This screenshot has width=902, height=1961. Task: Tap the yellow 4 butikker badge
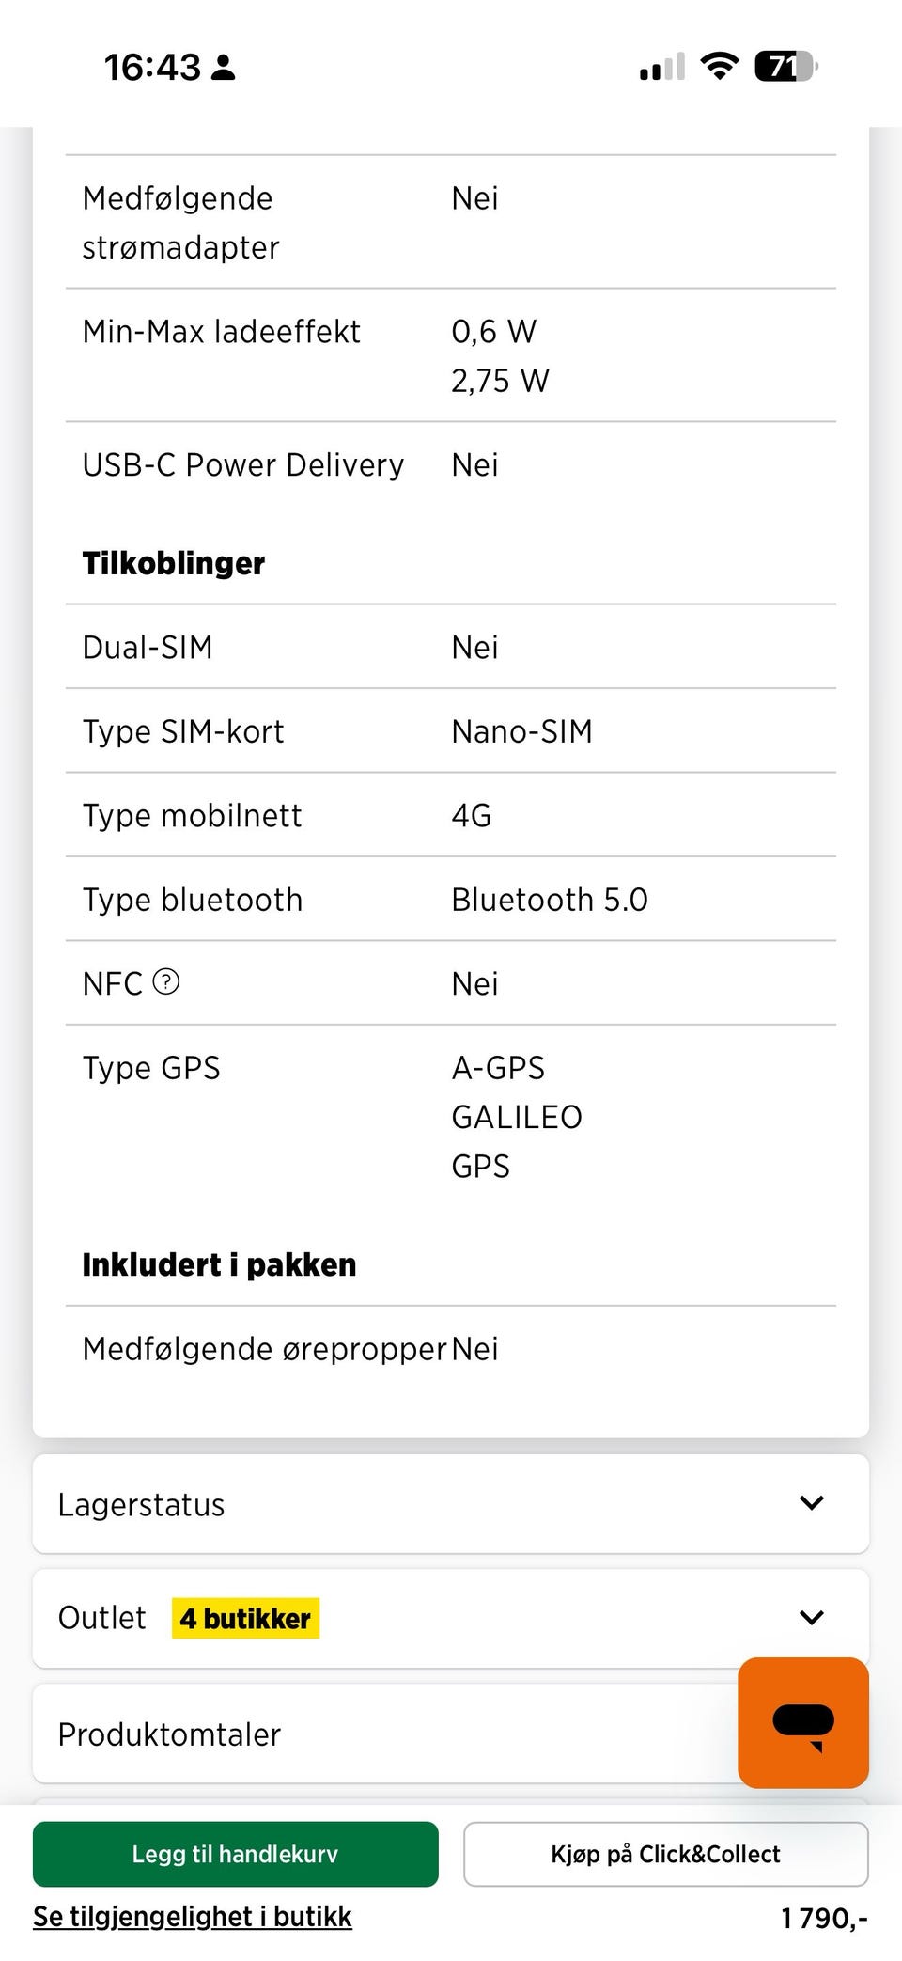[x=246, y=1618]
